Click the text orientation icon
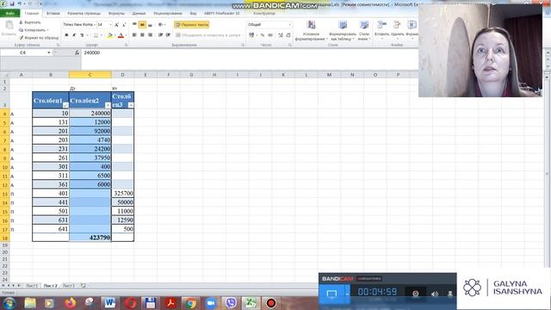This screenshot has height=310, width=551. (161, 25)
